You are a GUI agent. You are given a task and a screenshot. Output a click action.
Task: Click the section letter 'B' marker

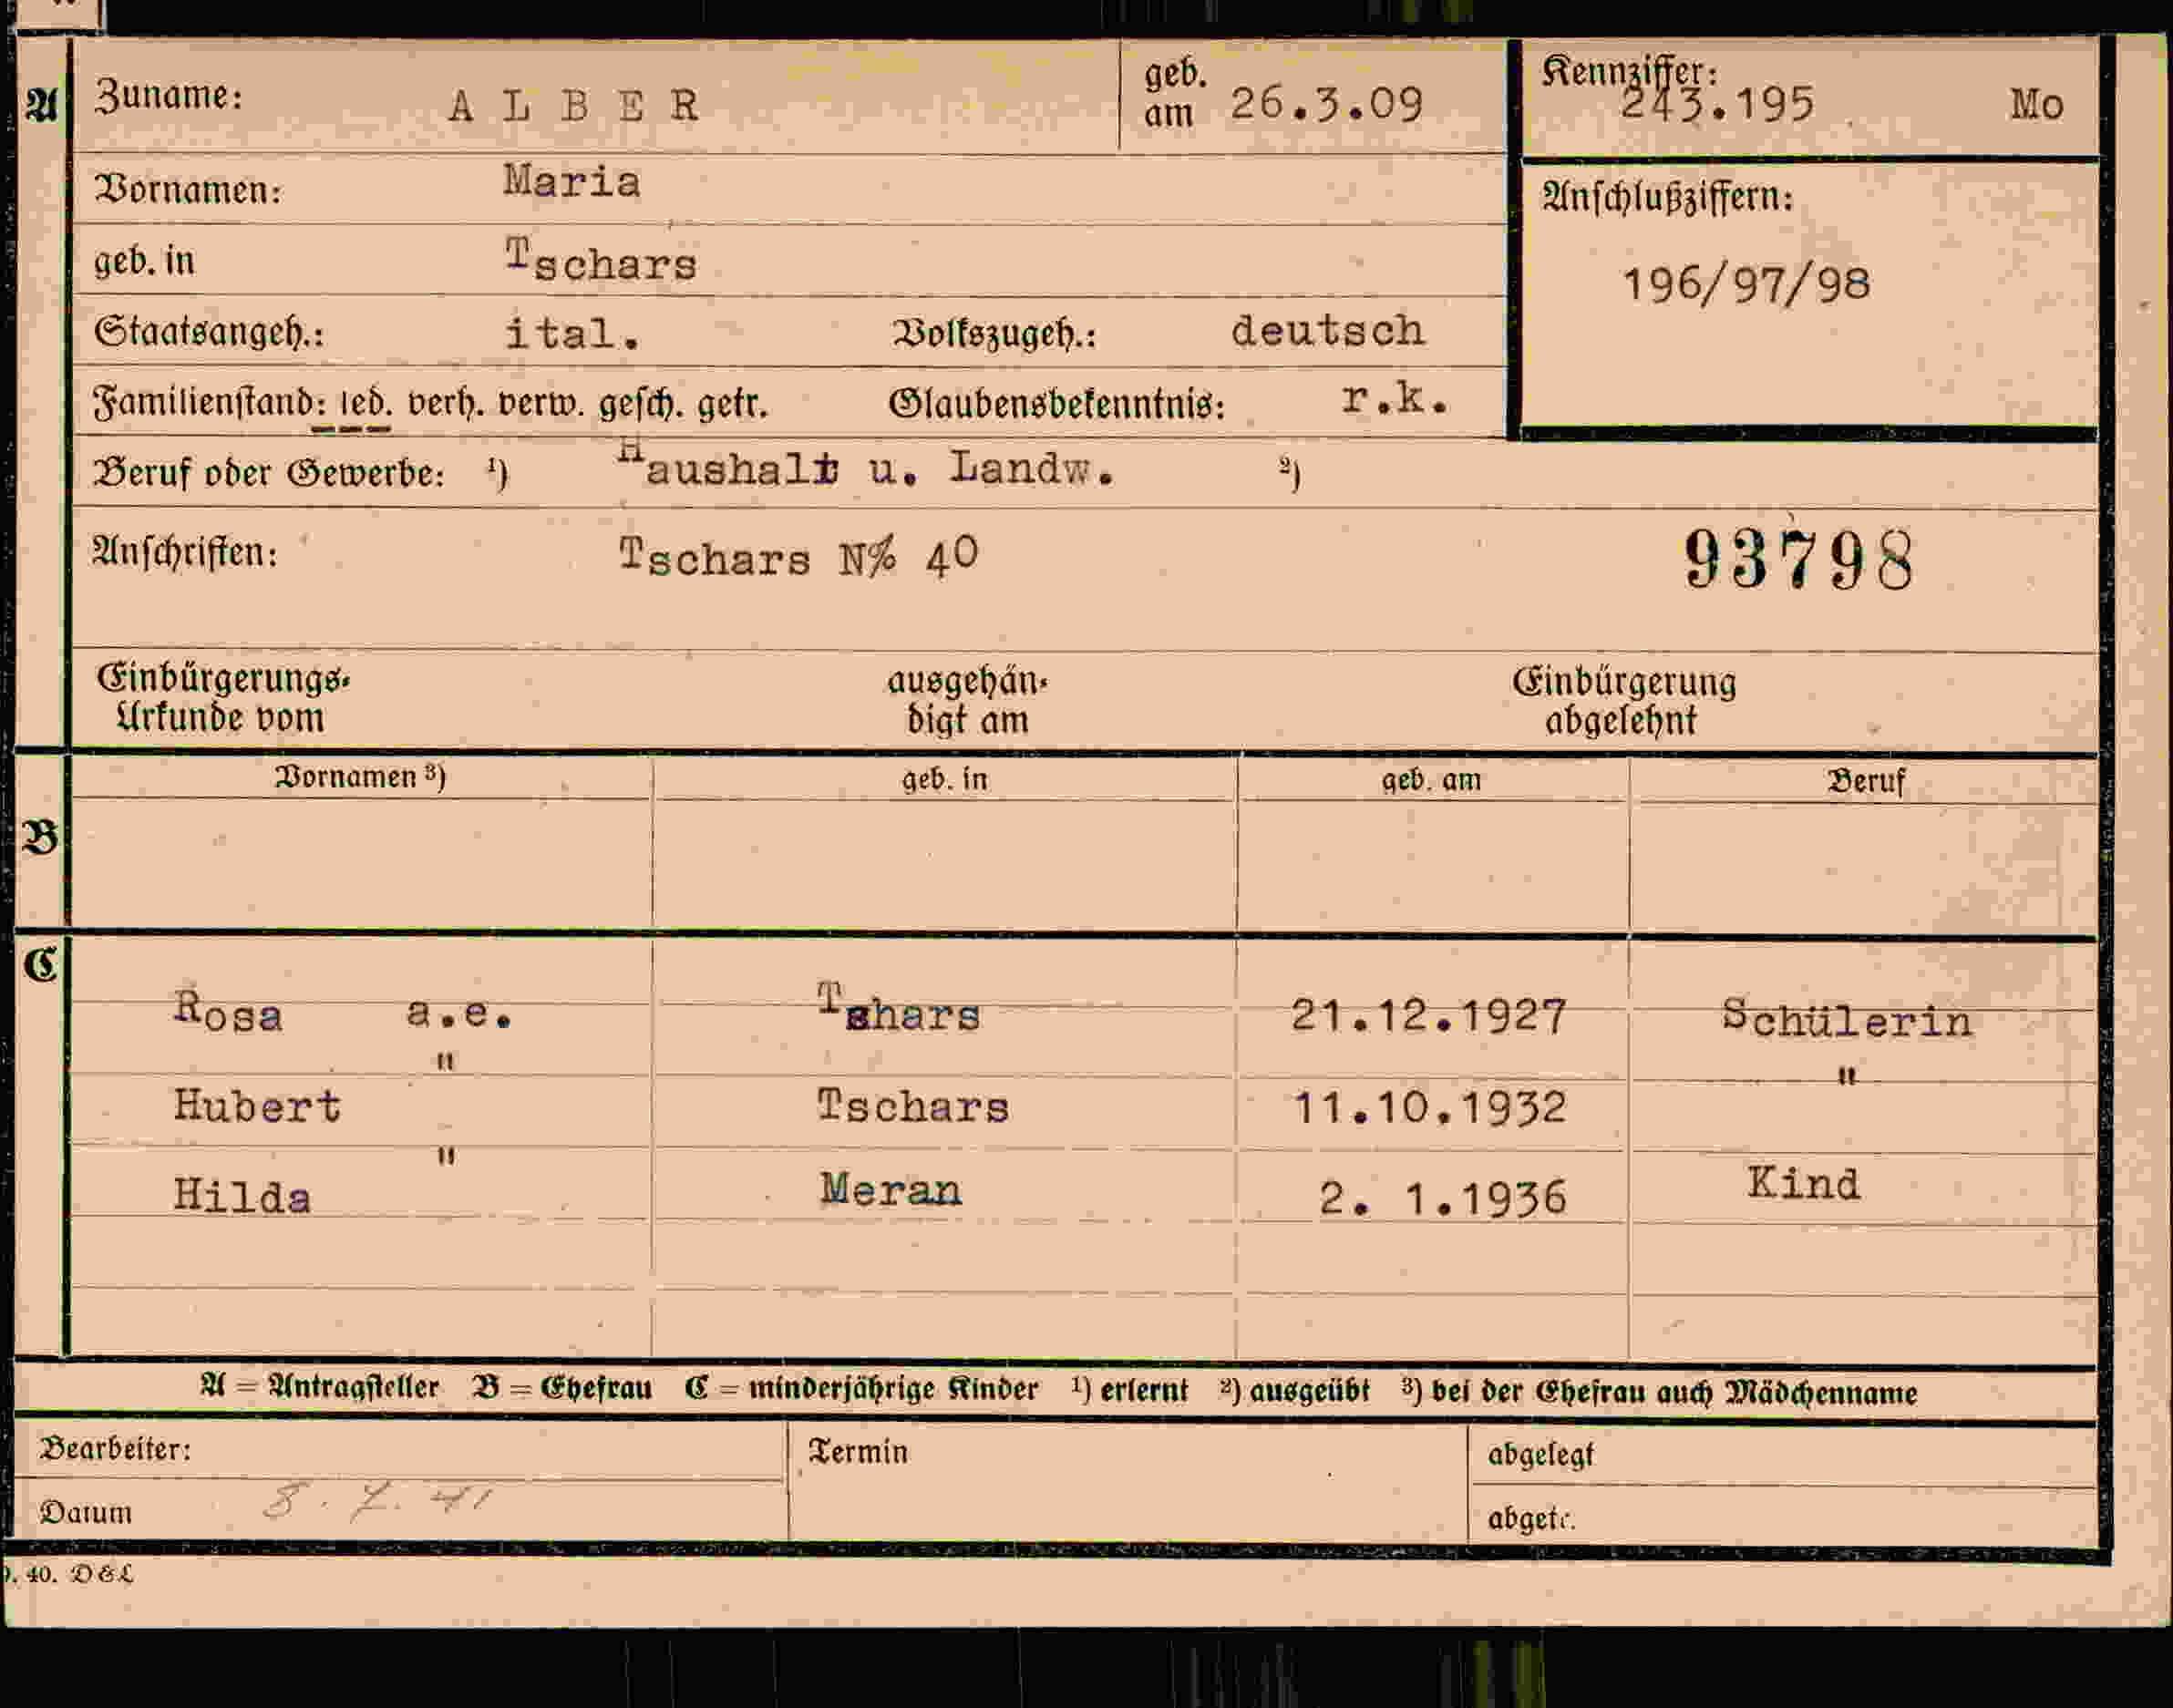click(41, 836)
